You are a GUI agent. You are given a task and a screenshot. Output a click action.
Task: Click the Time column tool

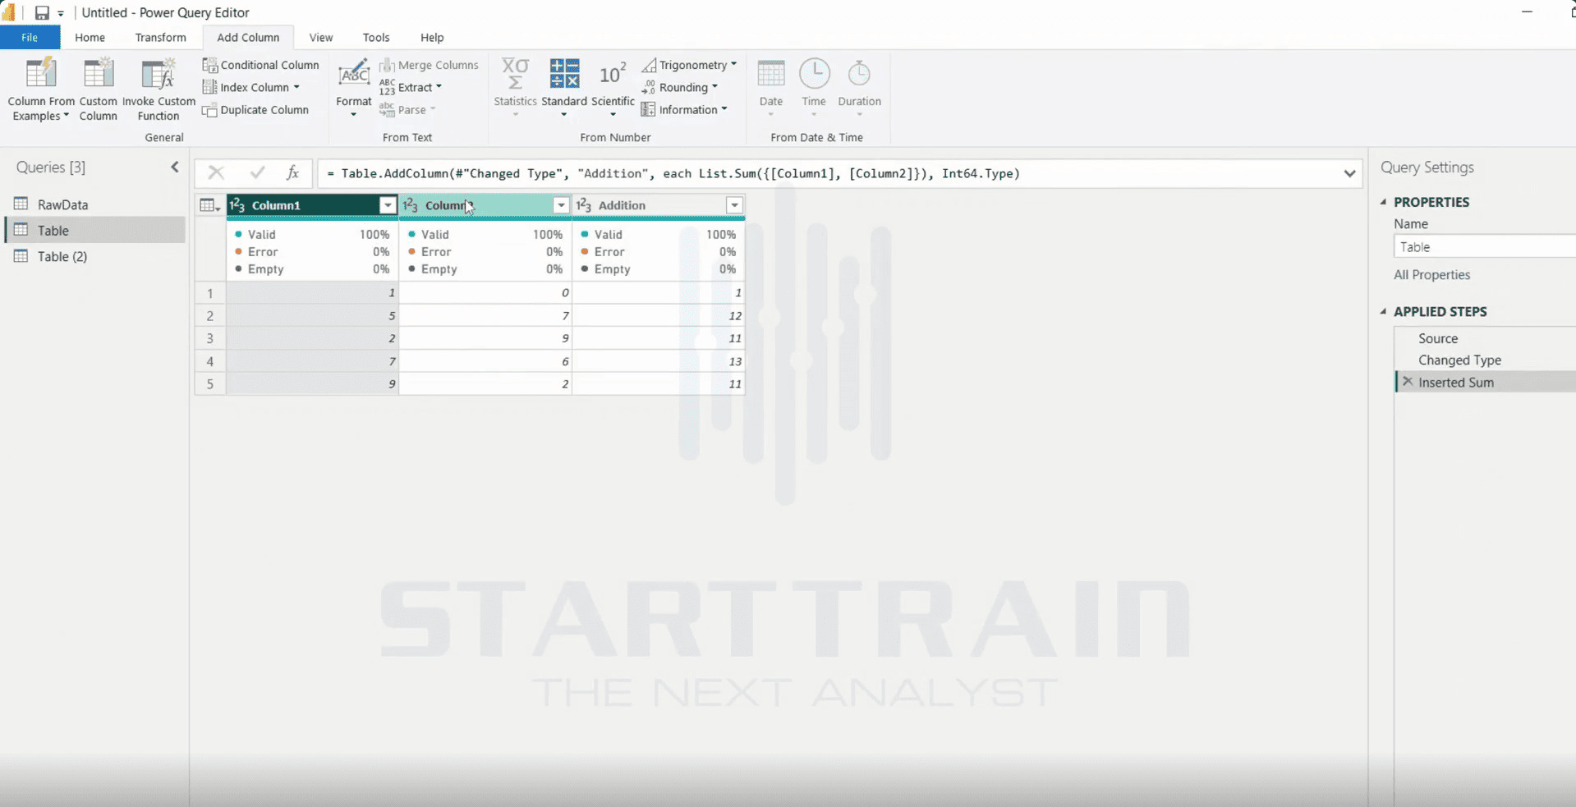(x=814, y=88)
